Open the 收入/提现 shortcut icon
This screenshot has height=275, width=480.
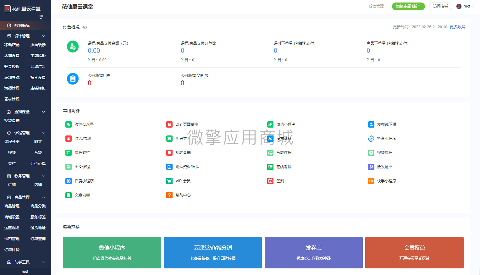[x=69, y=139]
